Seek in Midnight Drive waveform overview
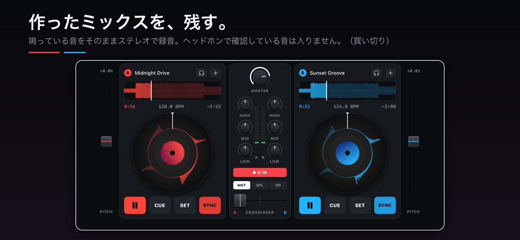The width and height of the screenshot is (520, 240). 173,91
